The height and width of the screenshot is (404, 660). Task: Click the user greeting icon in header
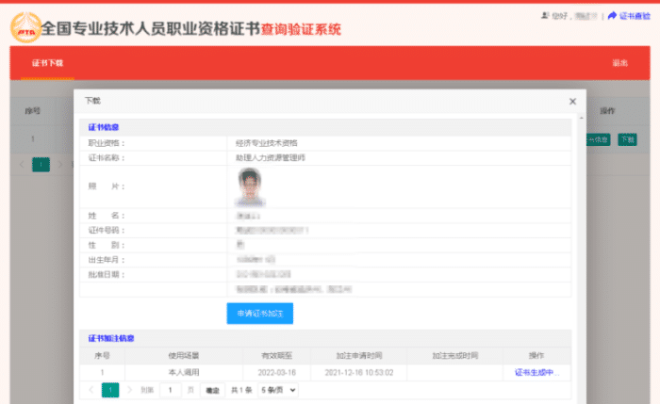coord(545,16)
